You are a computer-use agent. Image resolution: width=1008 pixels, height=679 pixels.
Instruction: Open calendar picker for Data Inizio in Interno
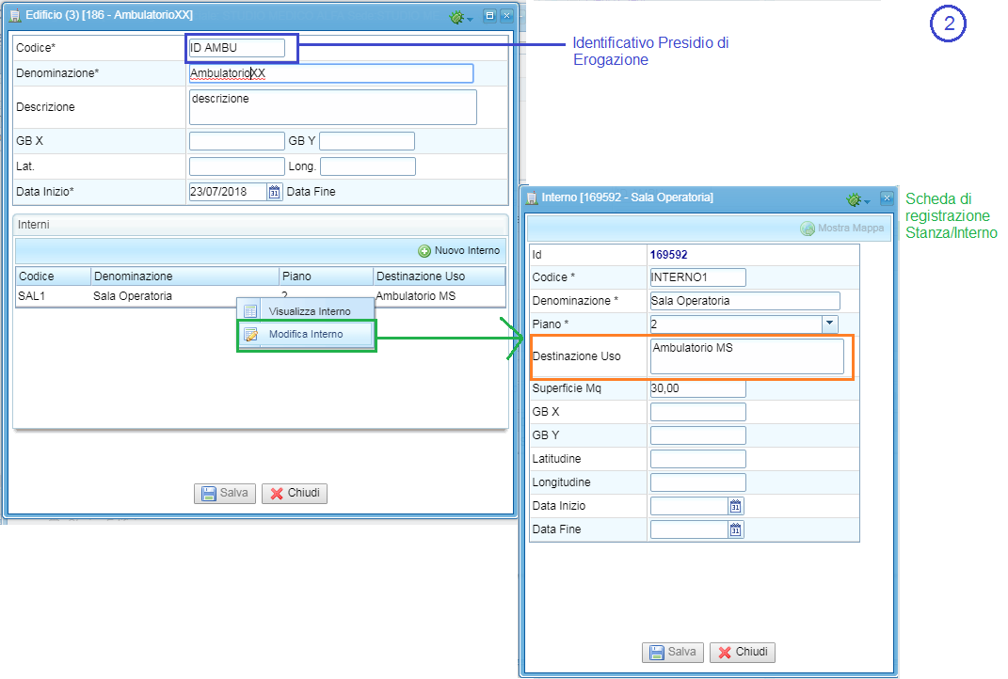(x=735, y=506)
